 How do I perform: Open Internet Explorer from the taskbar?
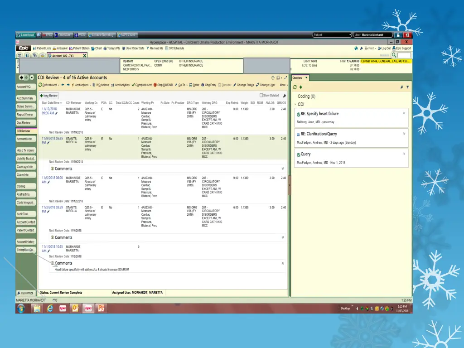pos(50,308)
